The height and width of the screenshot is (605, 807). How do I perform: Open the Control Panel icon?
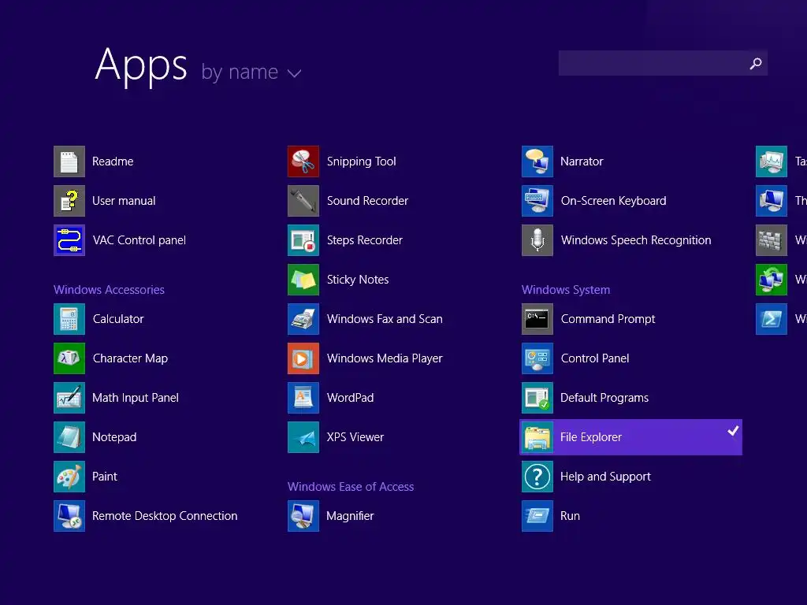537,358
